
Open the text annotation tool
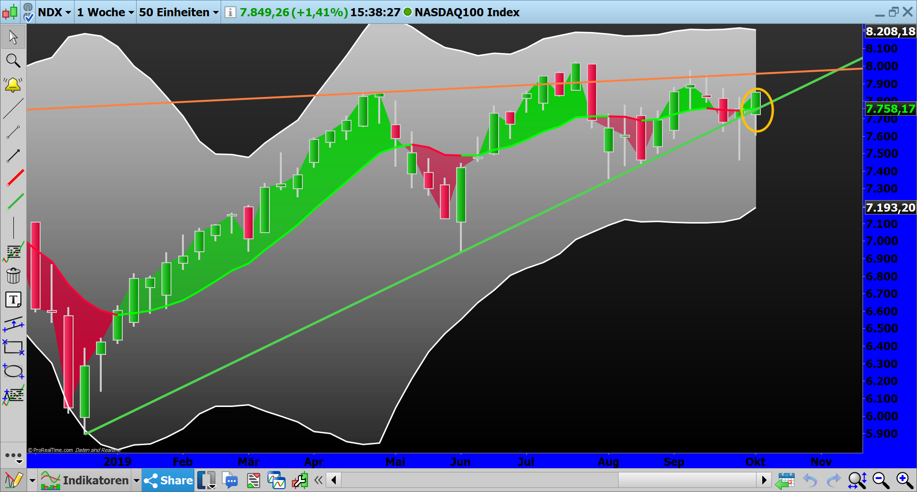(x=13, y=299)
